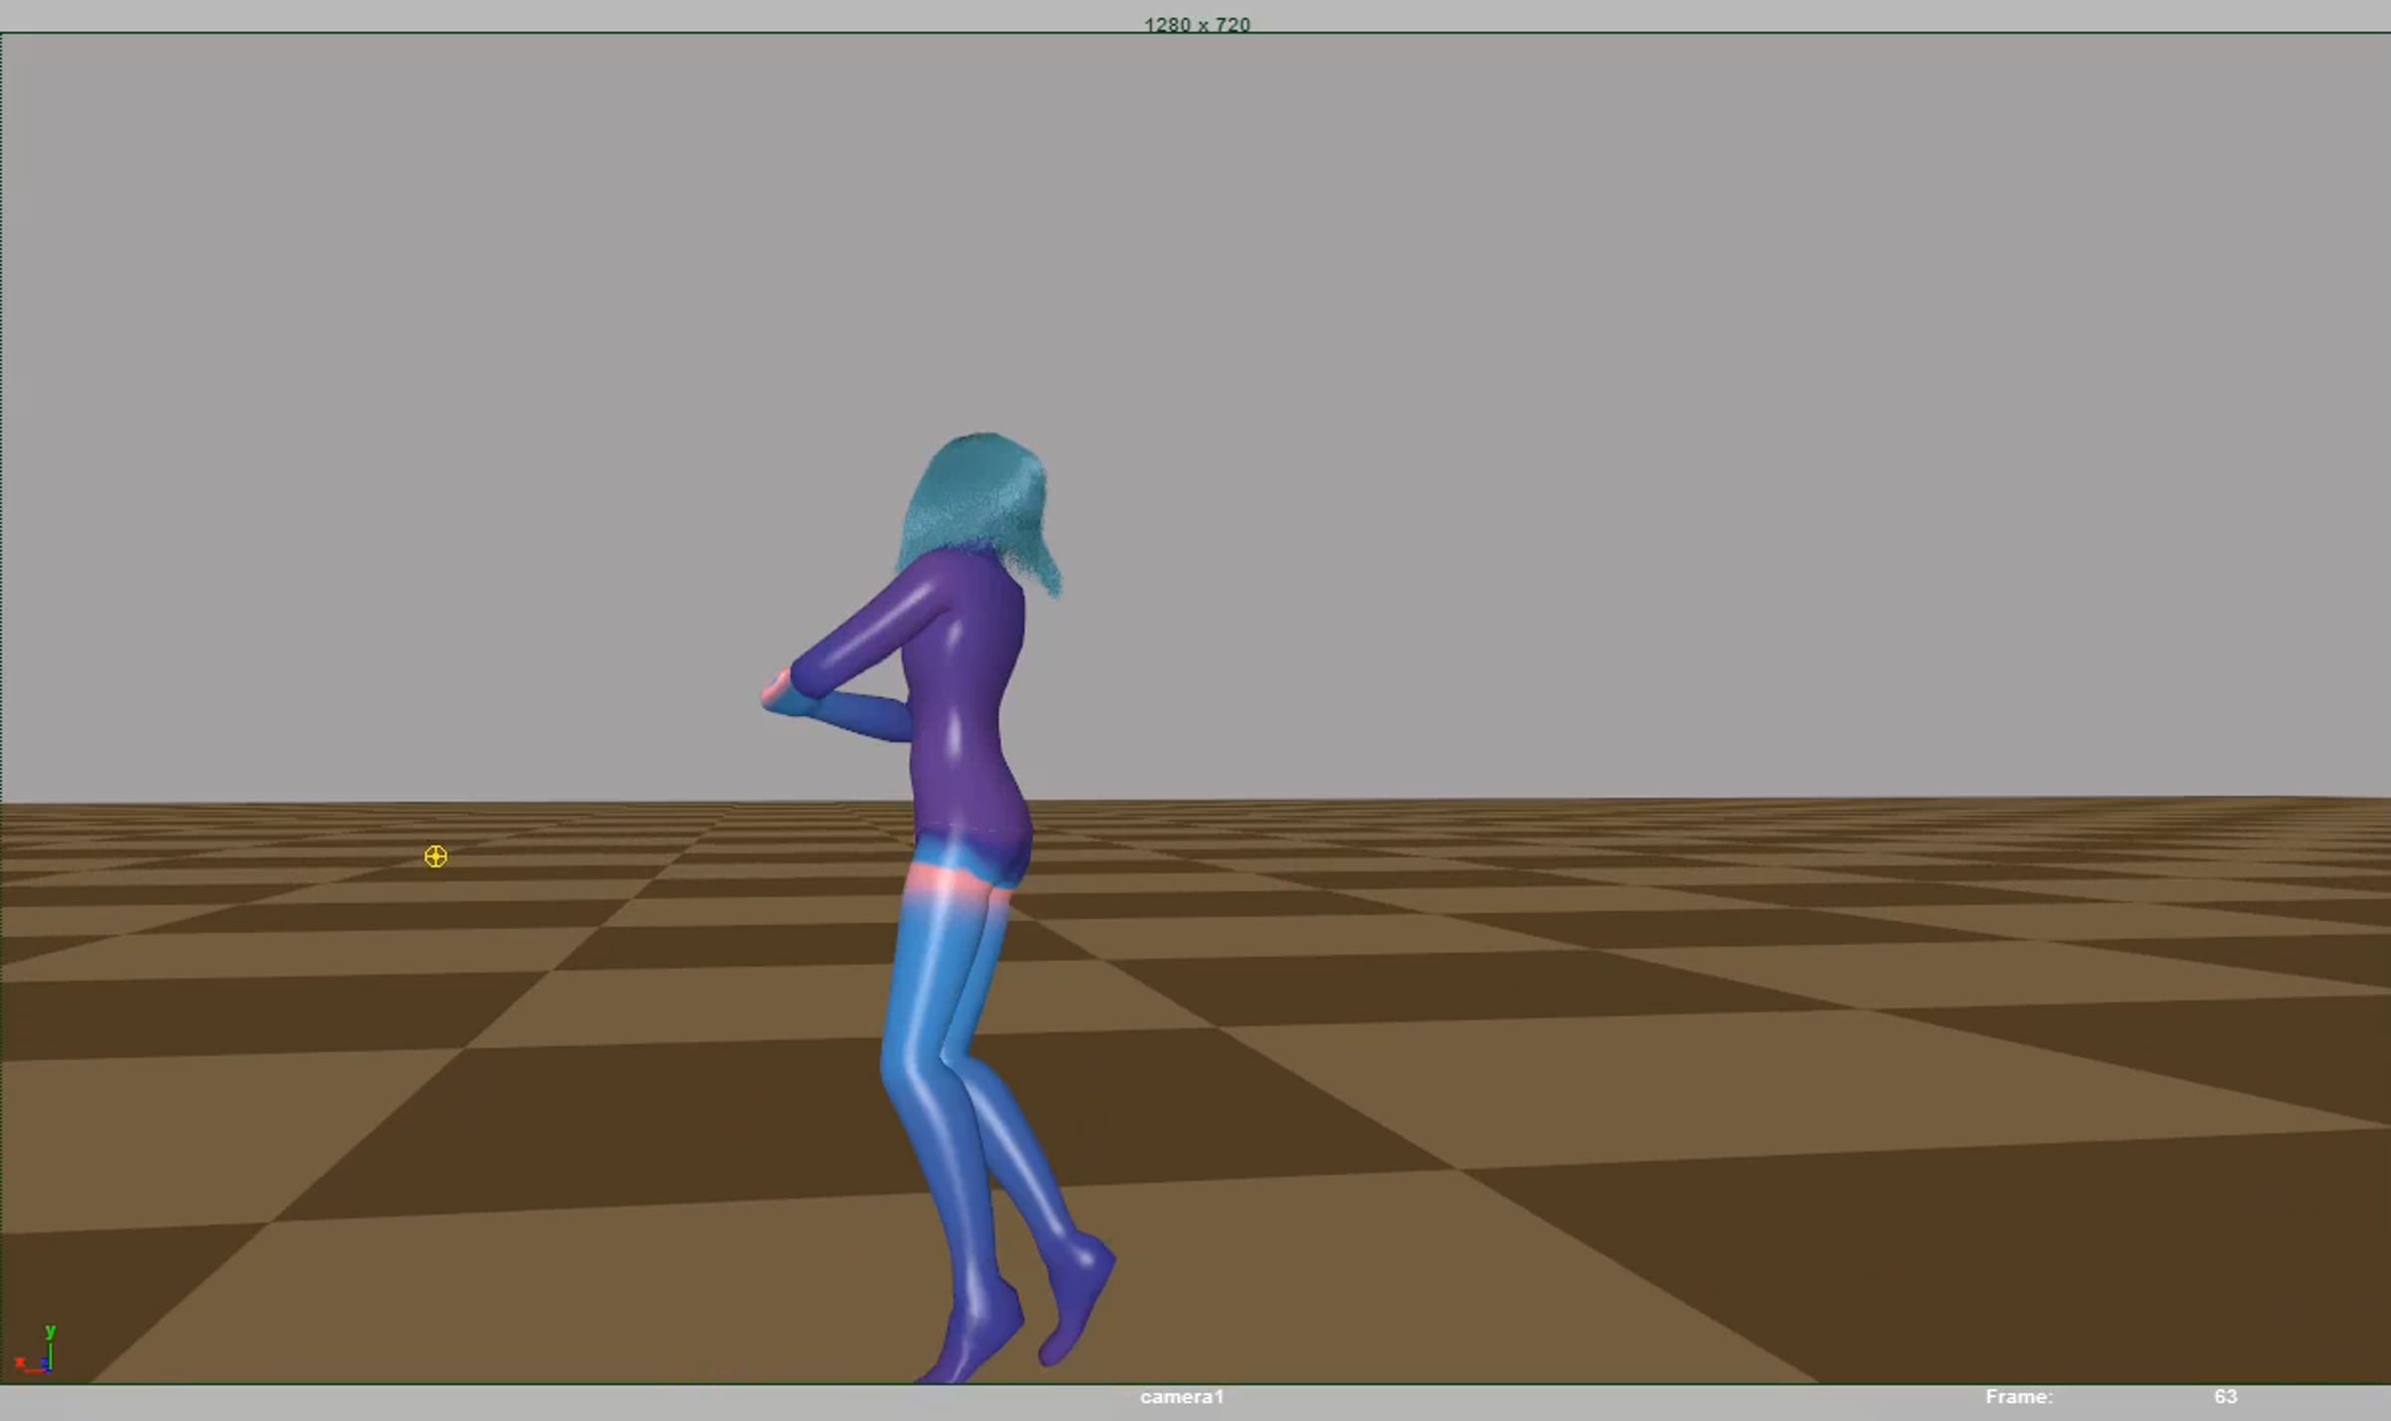
Task: Click the camera1 view label
Action: (1182, 1397)
